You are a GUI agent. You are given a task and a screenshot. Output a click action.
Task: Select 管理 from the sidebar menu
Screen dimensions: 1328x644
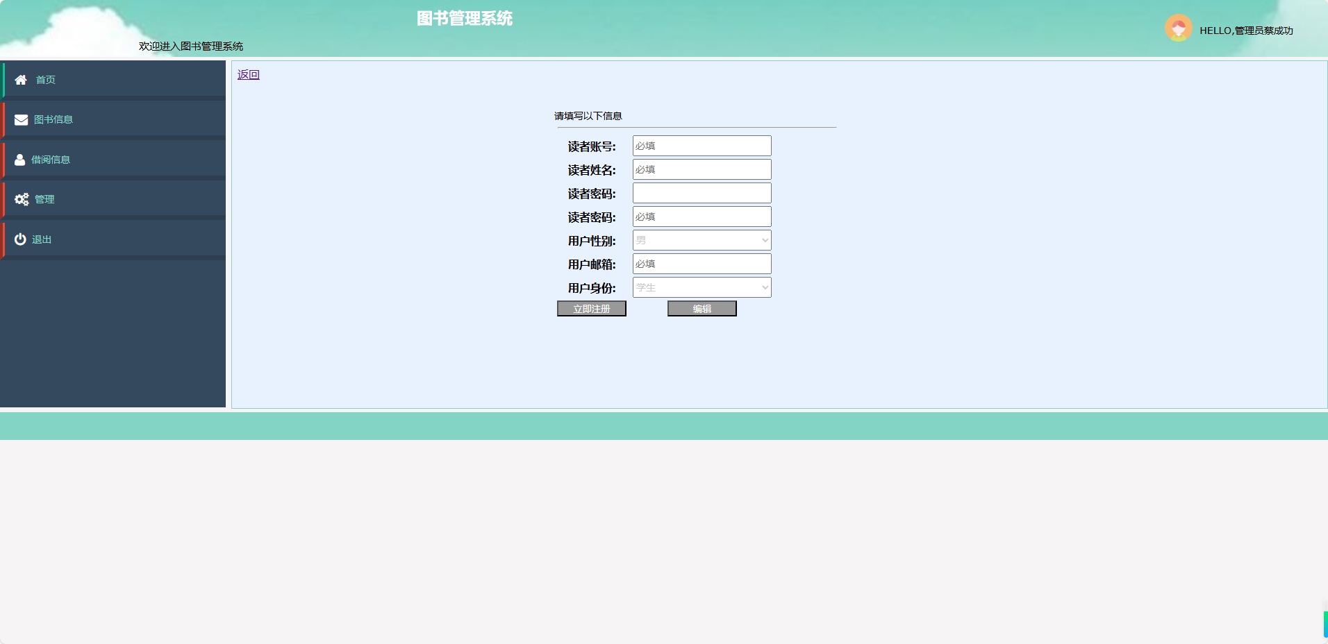point(44,199)
